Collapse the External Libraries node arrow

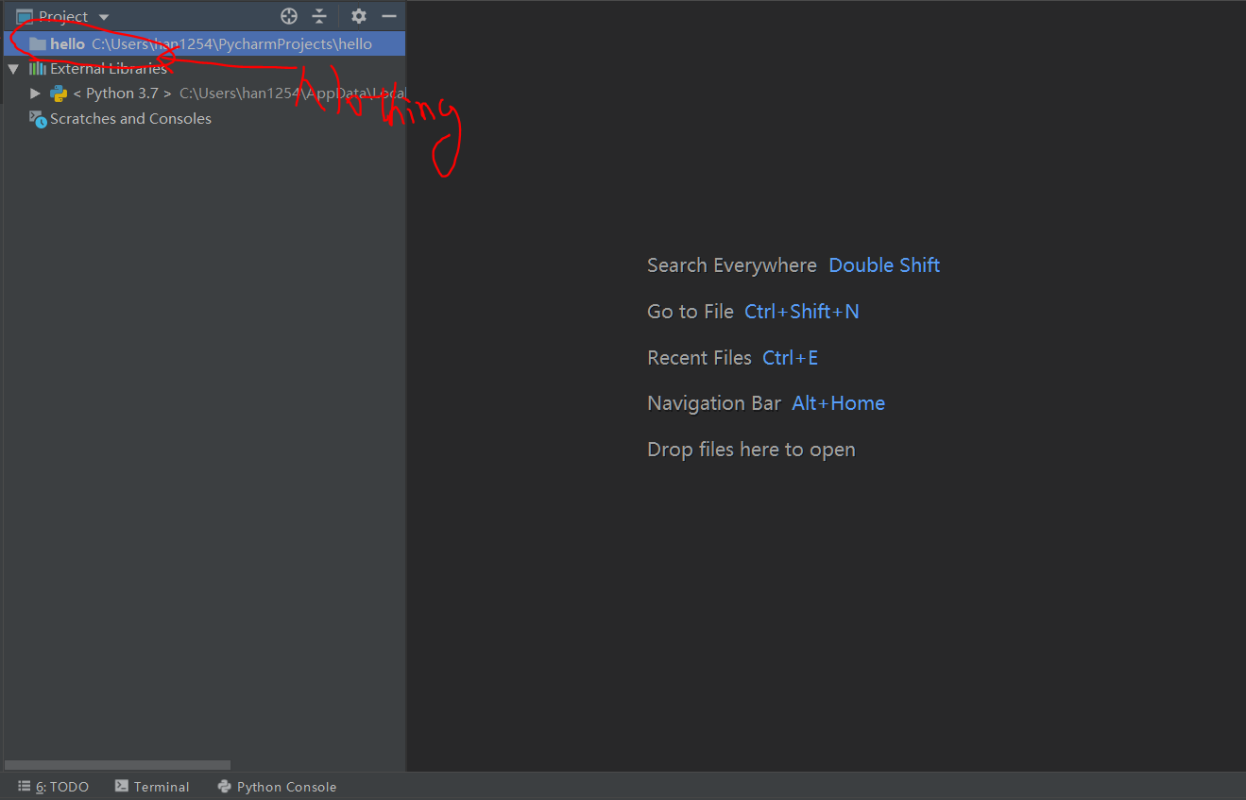click(x=13, y=69)
